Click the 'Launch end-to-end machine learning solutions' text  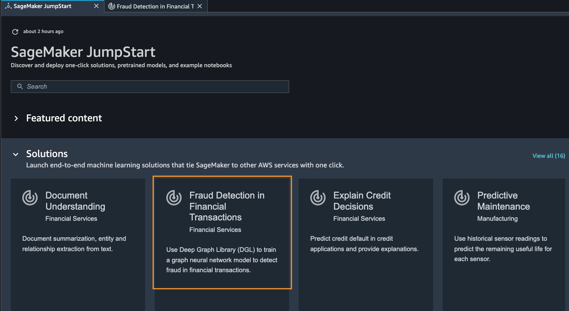click(x=185, y=165)
